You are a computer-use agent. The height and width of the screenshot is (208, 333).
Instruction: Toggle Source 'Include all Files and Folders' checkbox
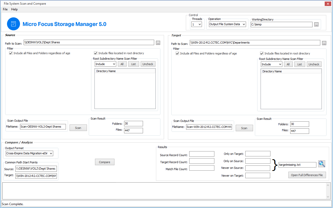coord(11,53)
